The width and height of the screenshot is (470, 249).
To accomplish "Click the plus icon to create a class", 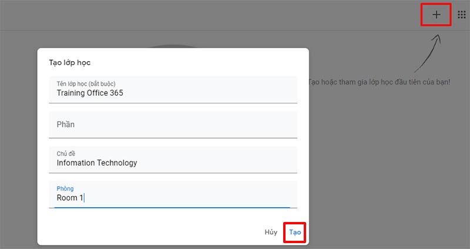I will [436, 14].
